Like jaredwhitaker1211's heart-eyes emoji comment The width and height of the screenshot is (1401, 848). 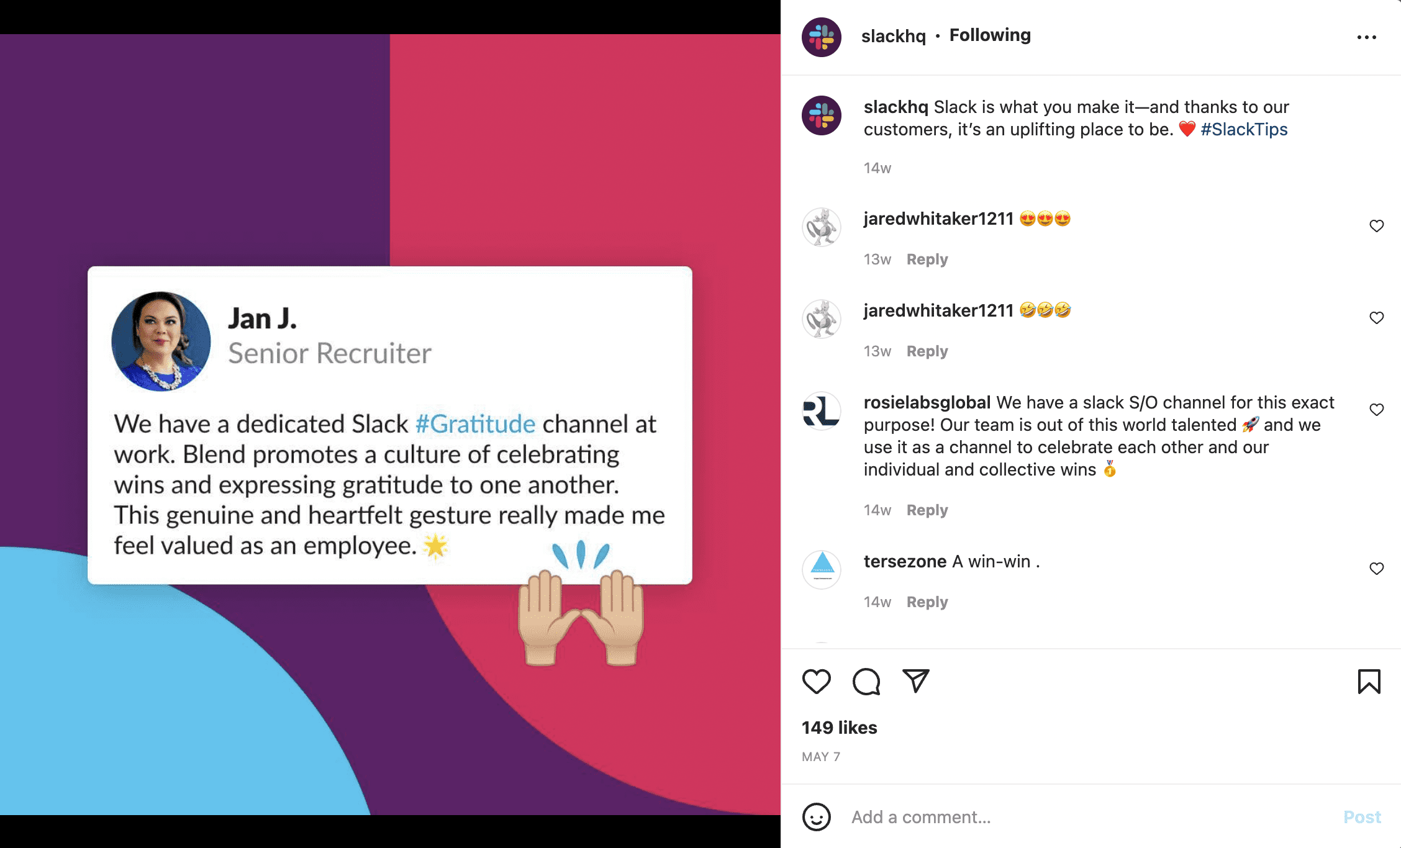[1377, 226]
